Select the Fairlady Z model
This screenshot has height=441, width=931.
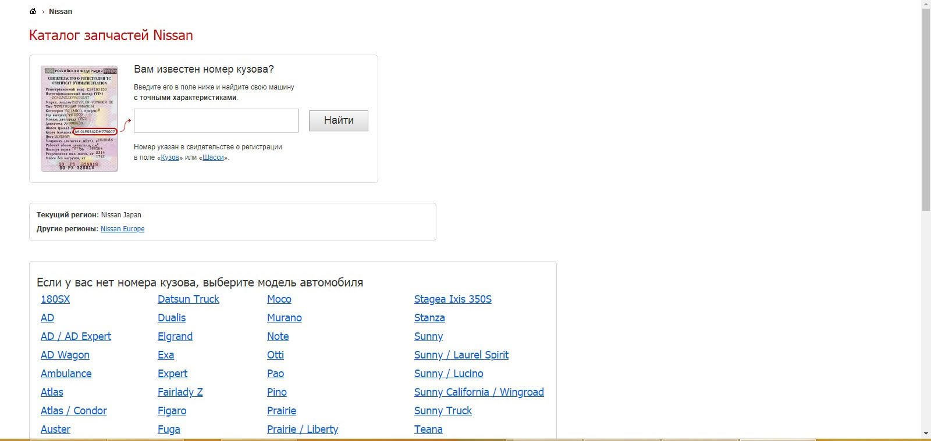180,392
